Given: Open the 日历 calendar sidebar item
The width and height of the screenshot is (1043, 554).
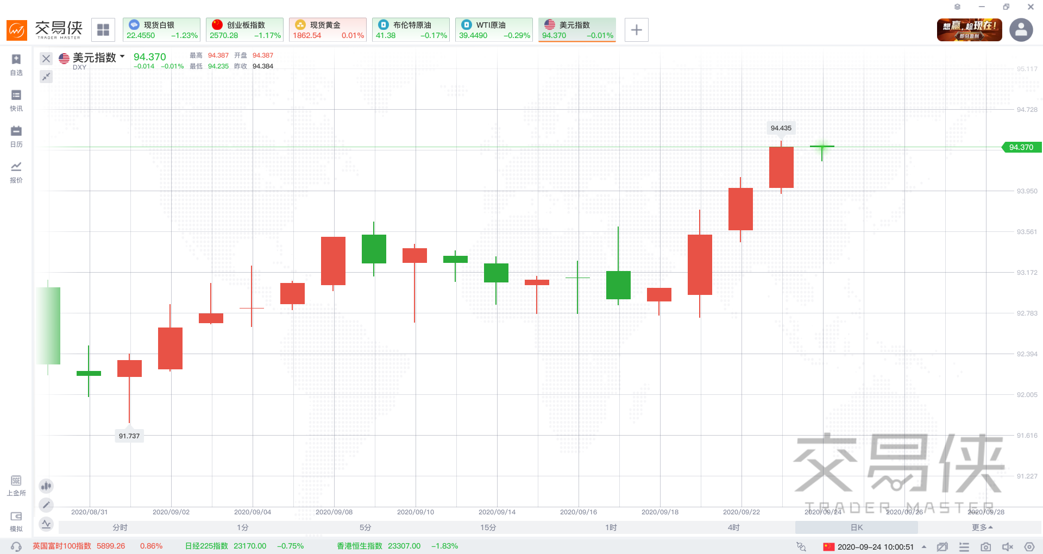Looking at the screenshot, I should (x=16, y=137).
